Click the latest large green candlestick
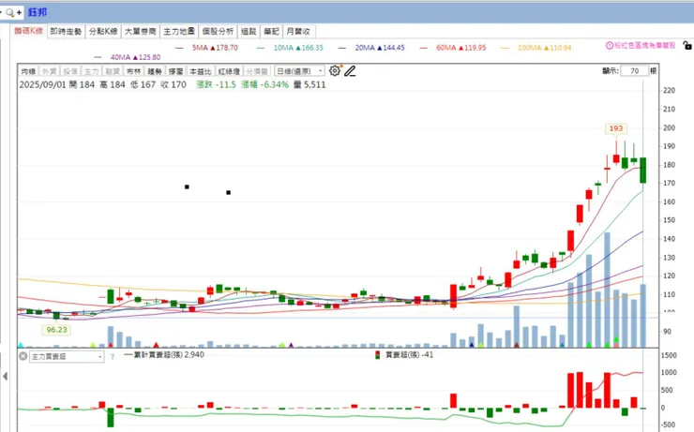 [x=642, y=171]
